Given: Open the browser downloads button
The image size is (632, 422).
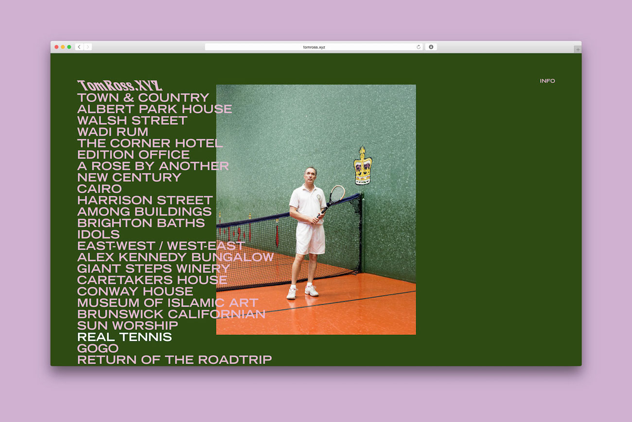Looking at the screenshot, I should pyautogui.click(x=431, y=47).
